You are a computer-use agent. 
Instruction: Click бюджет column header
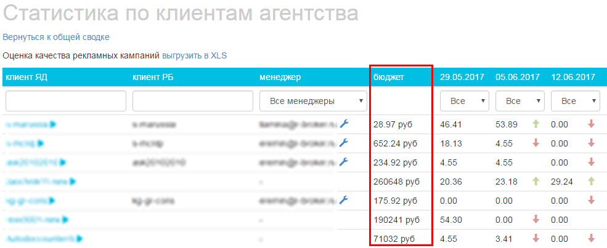click(389, 78)
